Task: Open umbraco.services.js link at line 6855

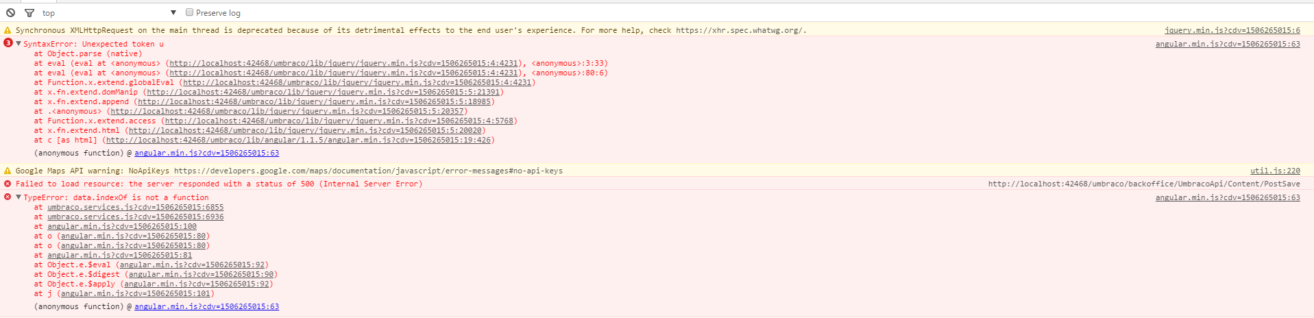Action: (135, 207)
